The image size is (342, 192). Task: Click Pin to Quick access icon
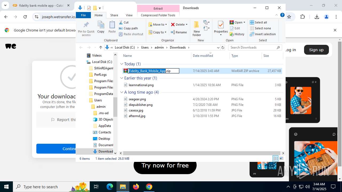click(86, 29)
